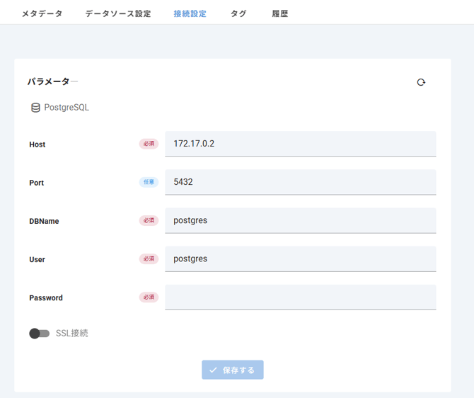Viewport: 474px width, 398px height.
Task: Click the PostgreSQL database icon
Action: pyautogui.click(x=35, y=108)
